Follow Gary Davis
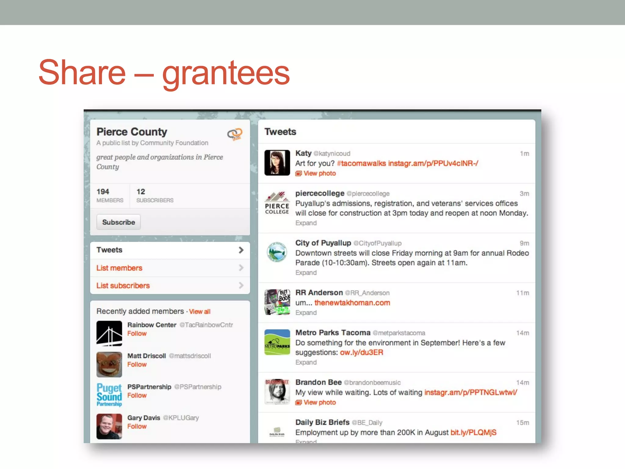Screen dimensions: 625x469 pos(137,426)
